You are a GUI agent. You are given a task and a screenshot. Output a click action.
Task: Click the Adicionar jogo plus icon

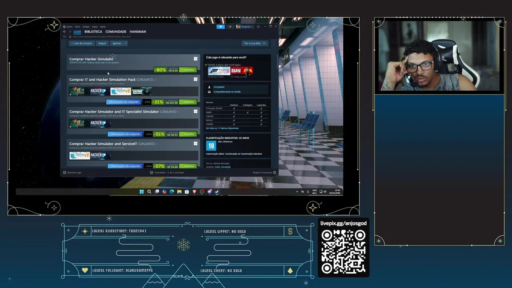click(x=64, y=172)
